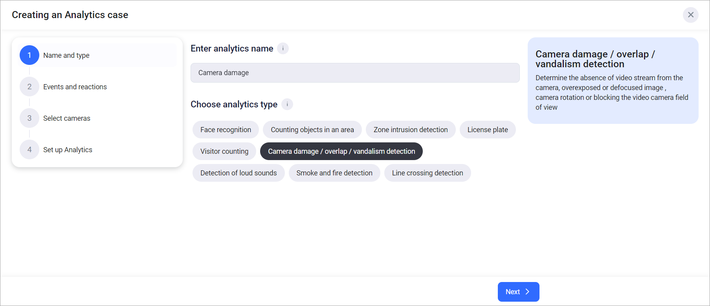This screenshot has width=710, height=306.
Task: Pick Zone intrusion detection type
Action: [410, 130]
